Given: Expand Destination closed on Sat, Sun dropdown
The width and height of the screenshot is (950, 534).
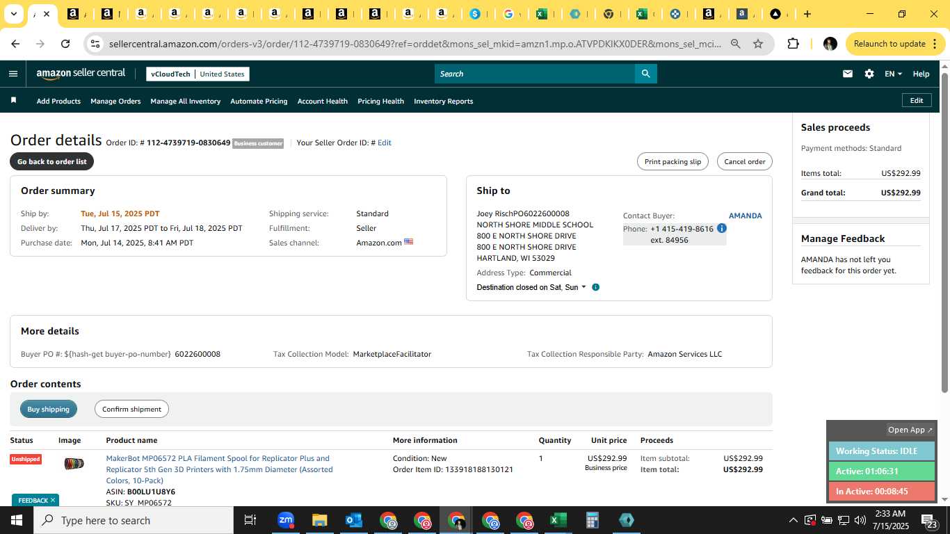Looking at the screenshot, I should tap(530, 287).
